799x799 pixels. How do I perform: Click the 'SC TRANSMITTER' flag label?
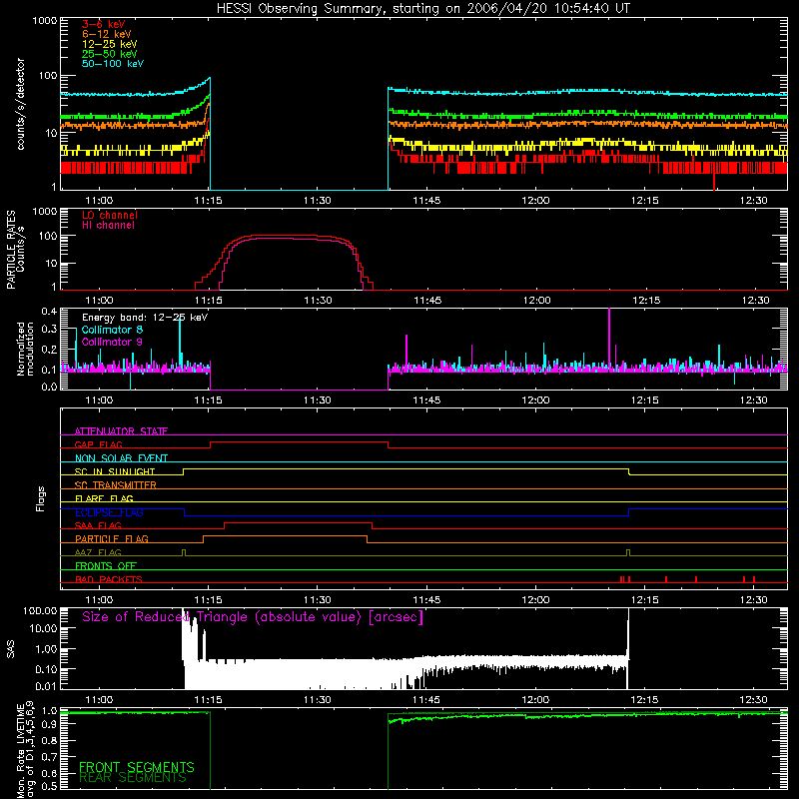[x=116, y=485]
